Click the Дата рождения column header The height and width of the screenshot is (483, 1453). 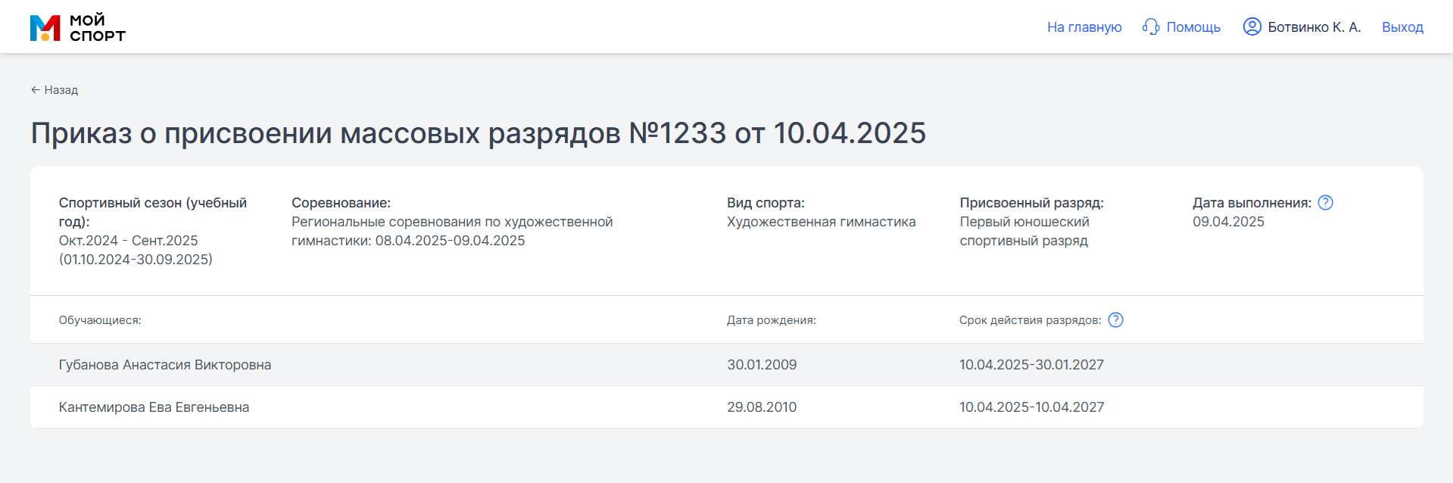(x=772, y=320)
